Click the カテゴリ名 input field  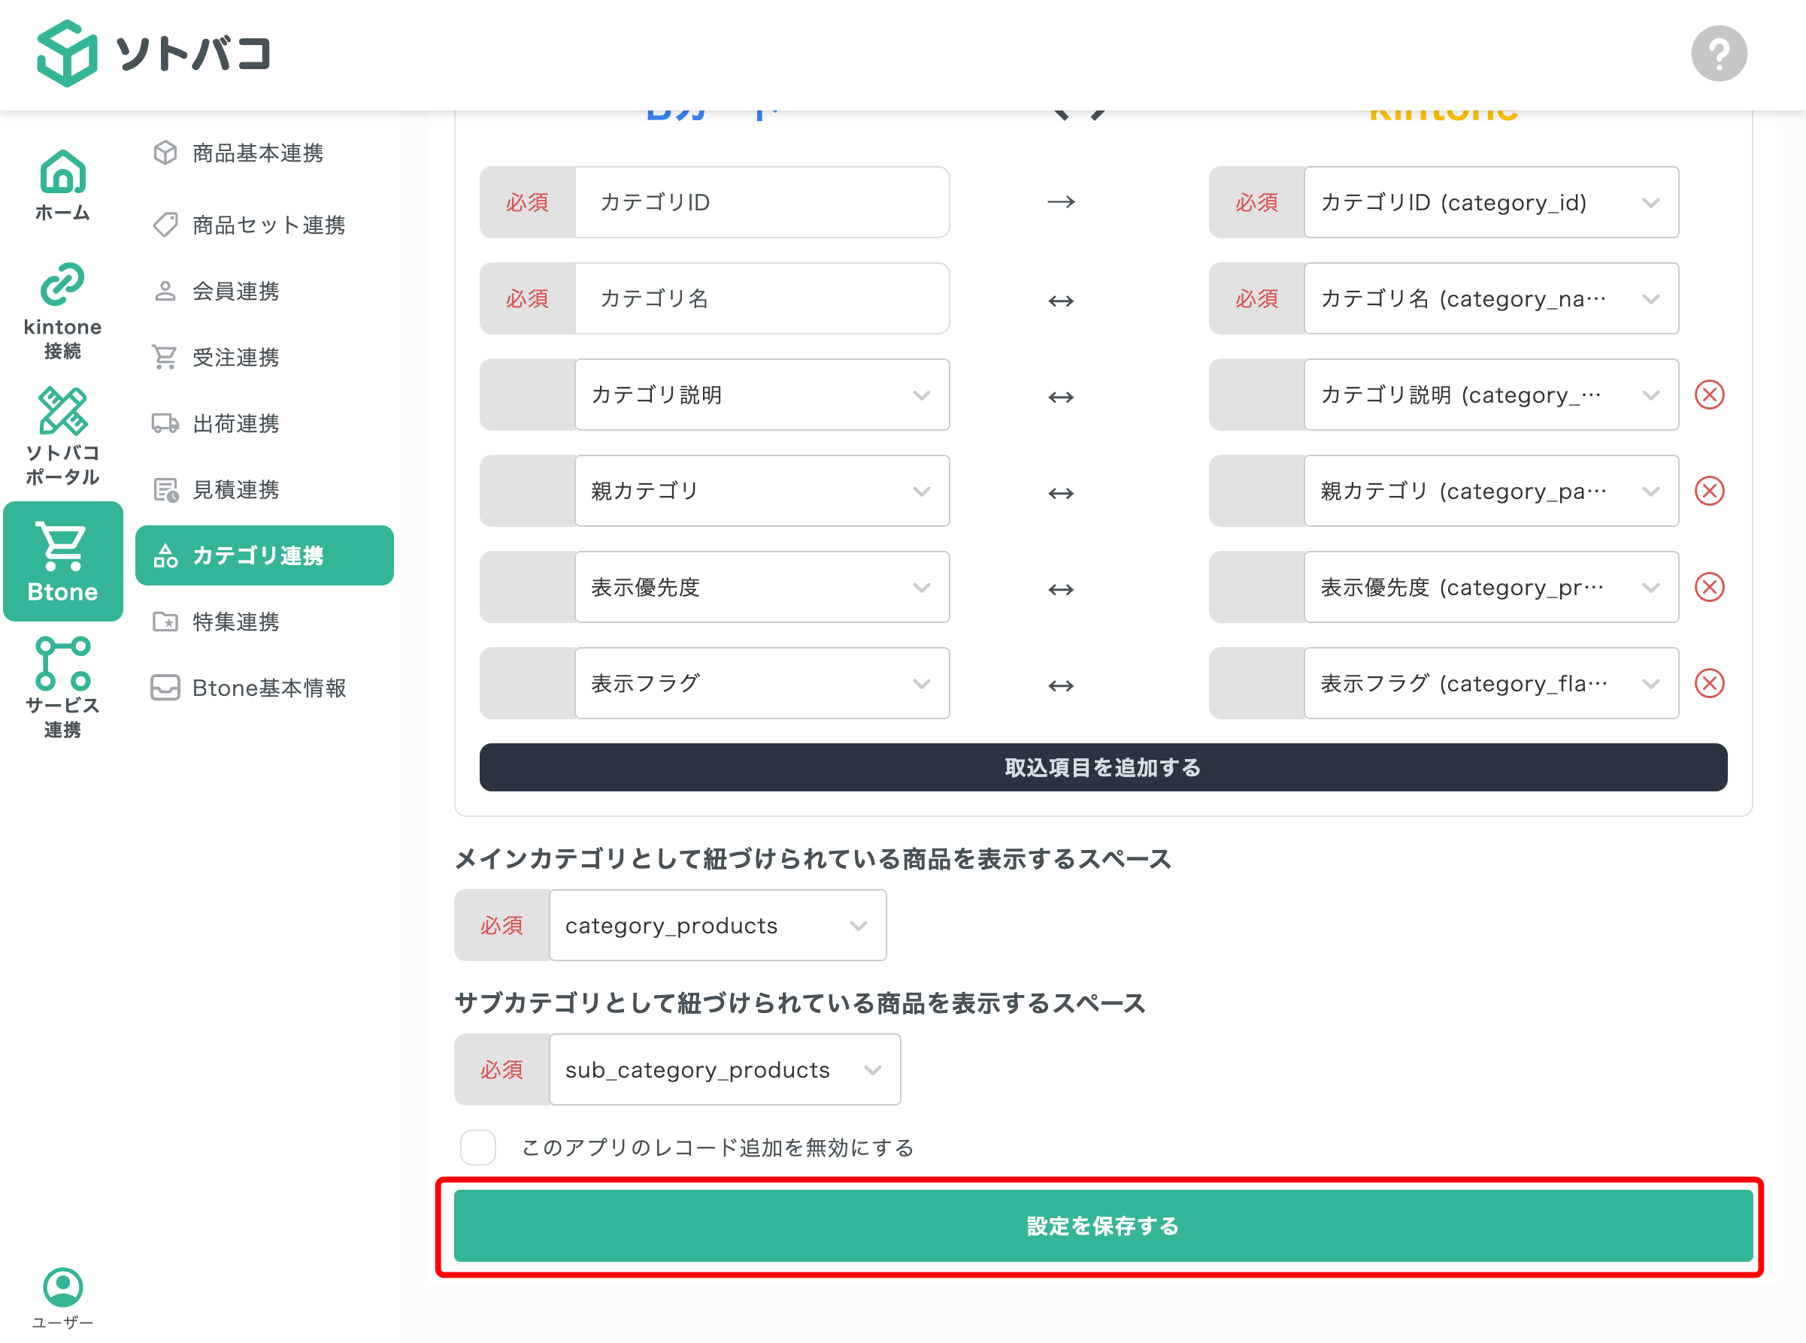tap(762, 298)
